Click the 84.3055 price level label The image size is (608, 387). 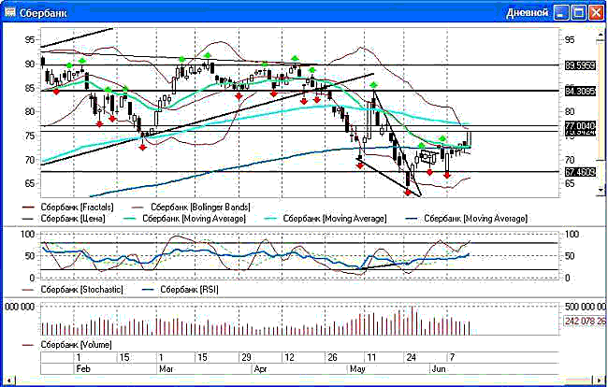coord(580,92)
